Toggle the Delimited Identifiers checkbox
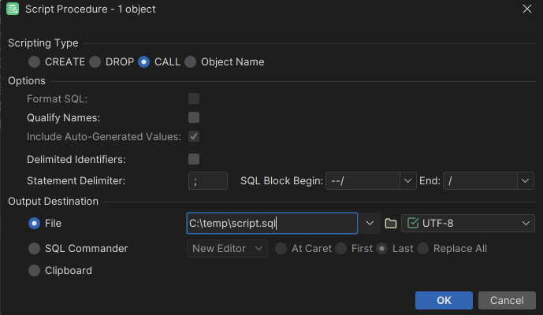This screenshot has height=315, width=543. click(194, 159)
